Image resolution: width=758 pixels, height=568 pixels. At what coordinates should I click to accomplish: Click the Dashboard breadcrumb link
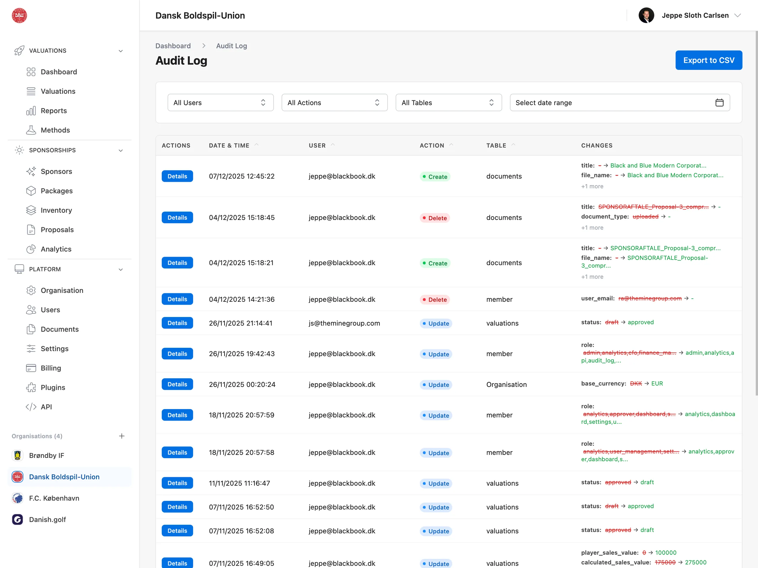point(173,46)
